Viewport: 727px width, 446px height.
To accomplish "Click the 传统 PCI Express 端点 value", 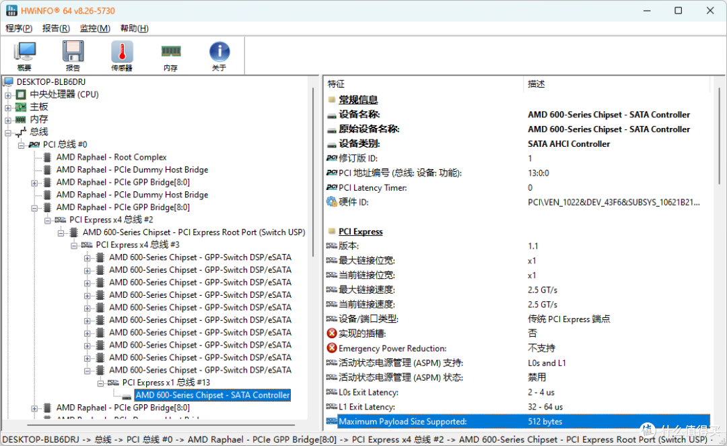I will pyautogui.click(x=569, y=319).
